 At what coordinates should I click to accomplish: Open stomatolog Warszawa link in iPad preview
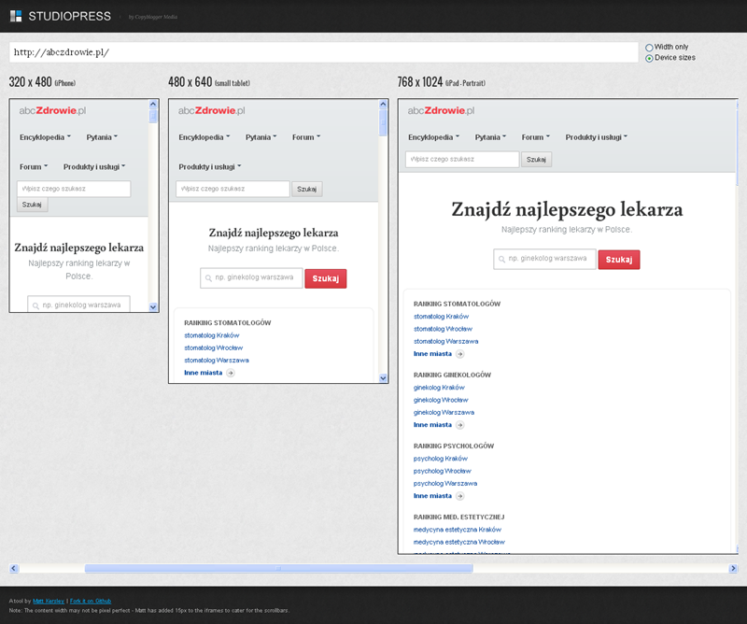[x=446, y=341]
